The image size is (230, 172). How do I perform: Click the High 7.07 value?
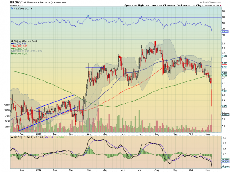tap(144, 5)
